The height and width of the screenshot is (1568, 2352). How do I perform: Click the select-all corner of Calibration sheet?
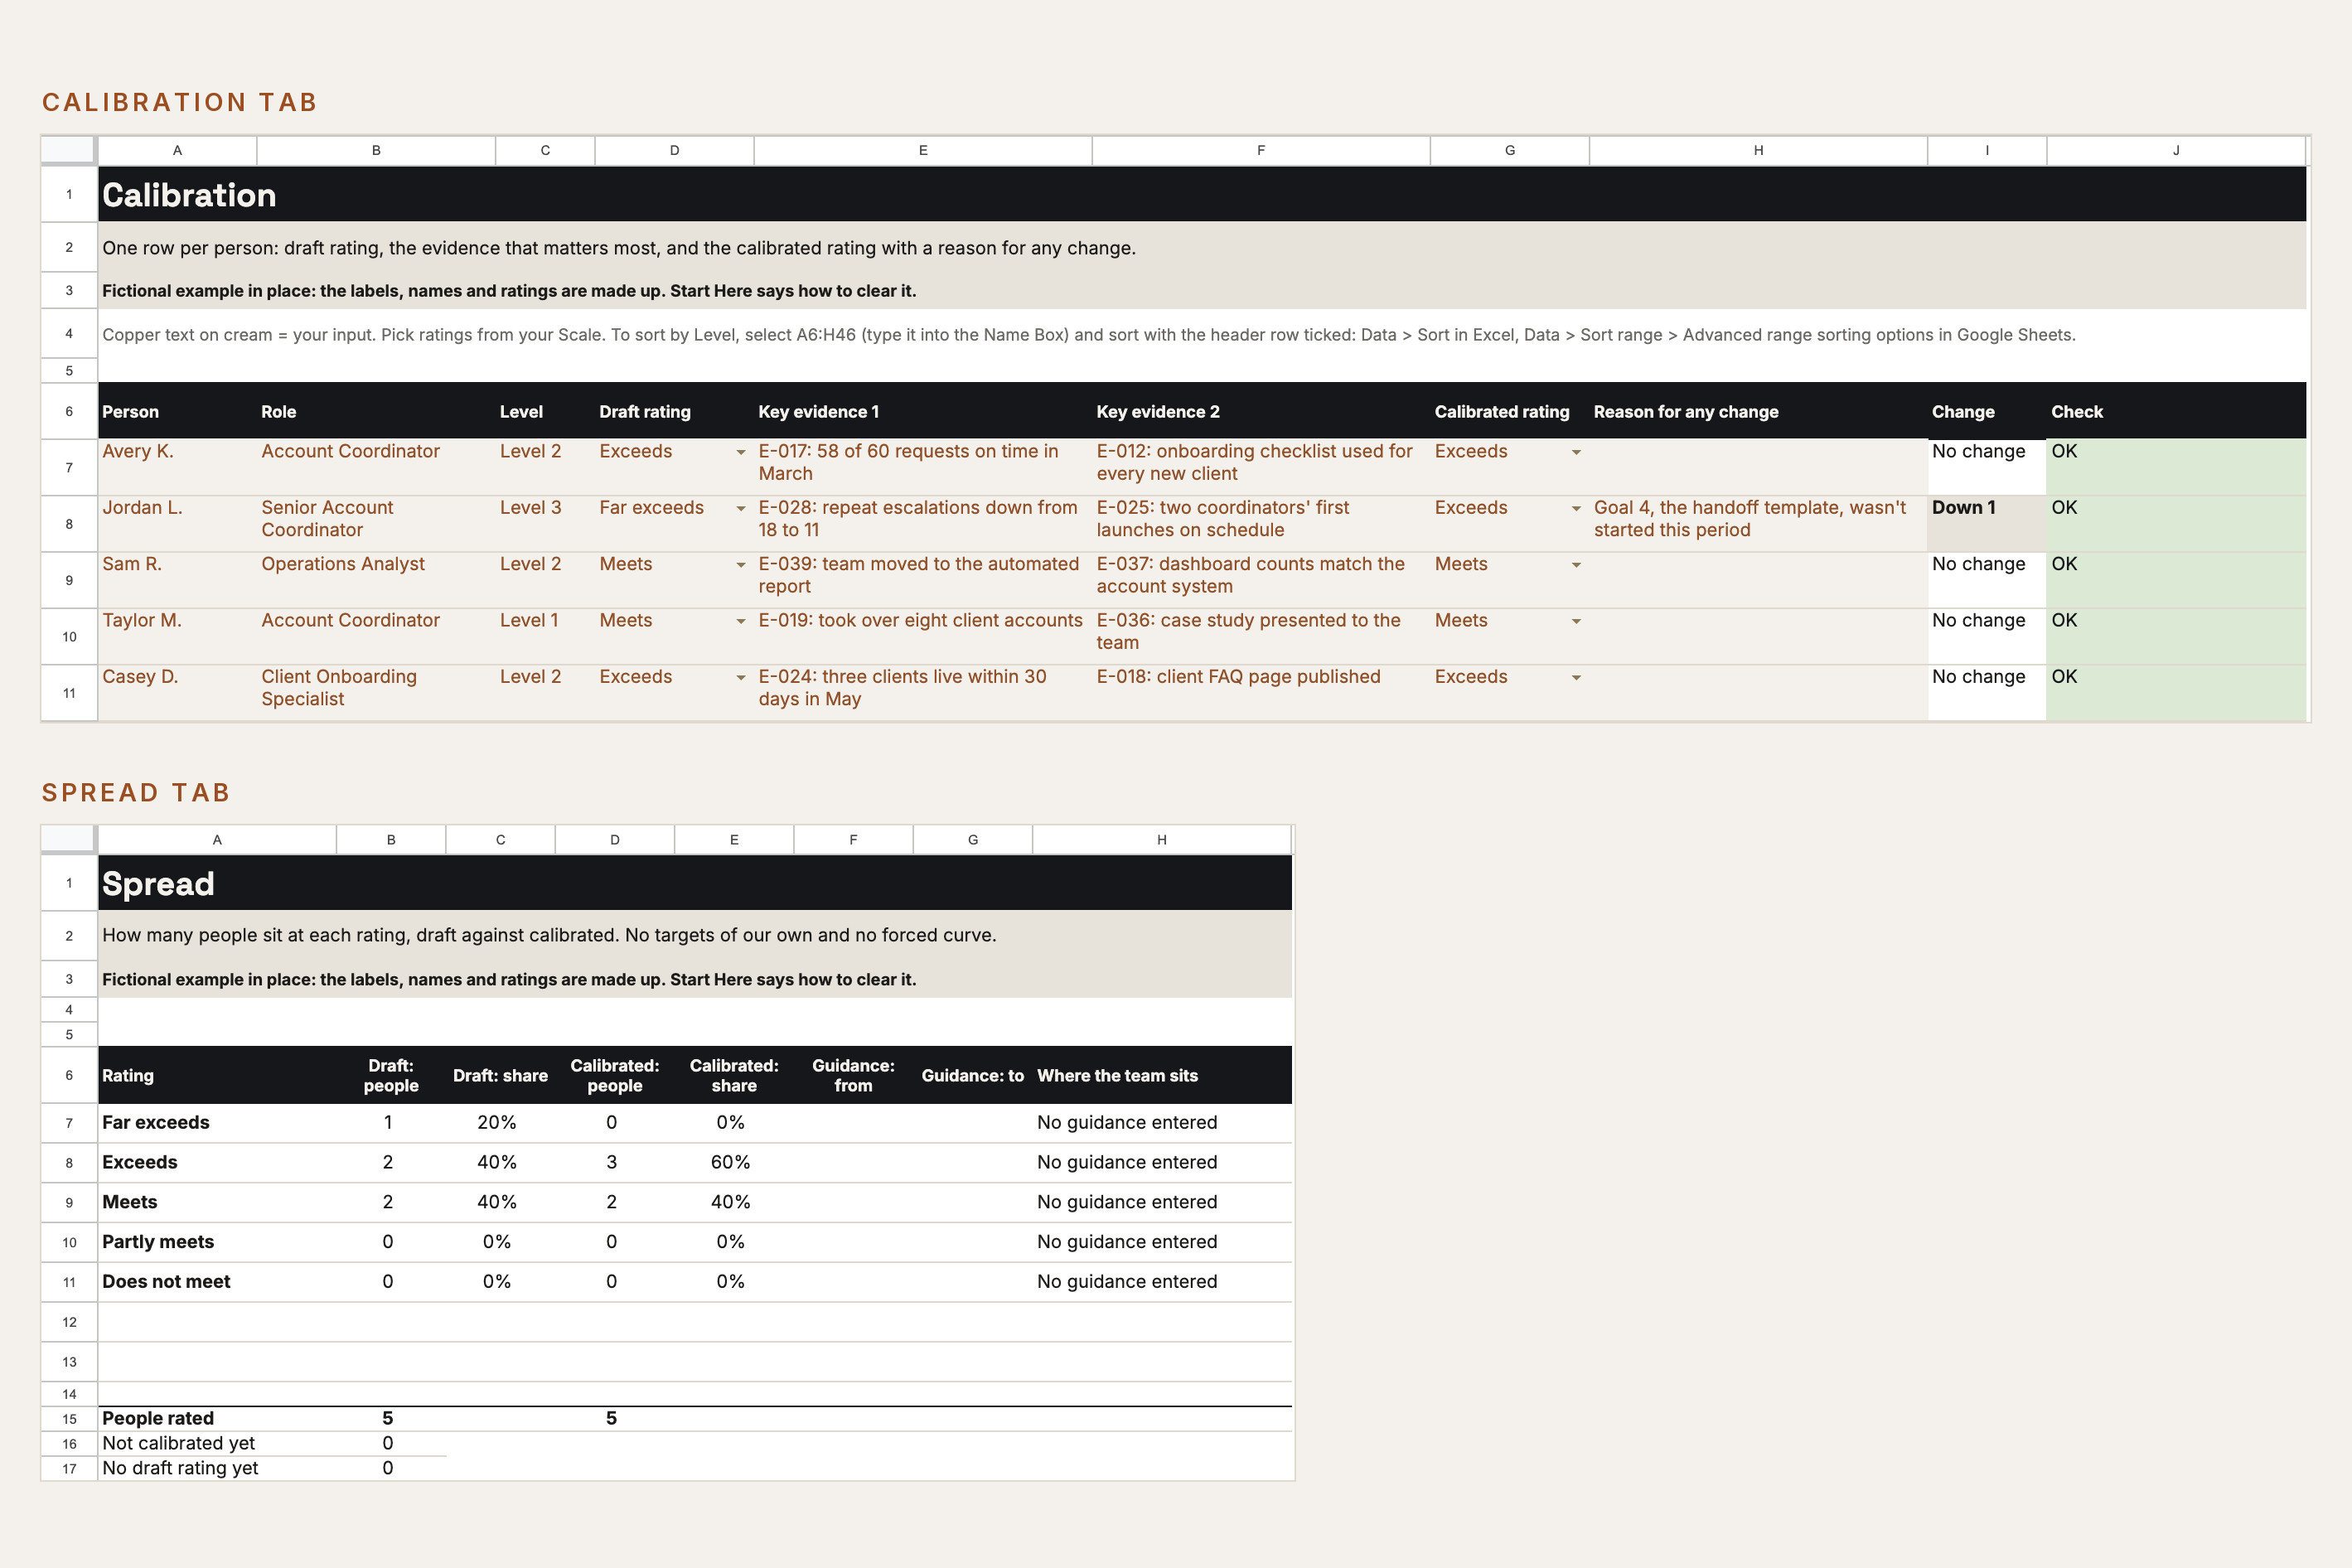pos(69,150)
